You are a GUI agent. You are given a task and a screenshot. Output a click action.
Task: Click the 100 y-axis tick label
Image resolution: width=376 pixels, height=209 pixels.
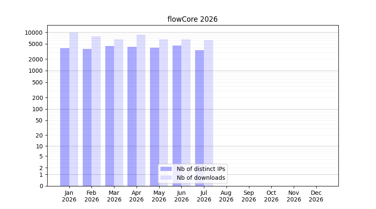pos(37,109)
